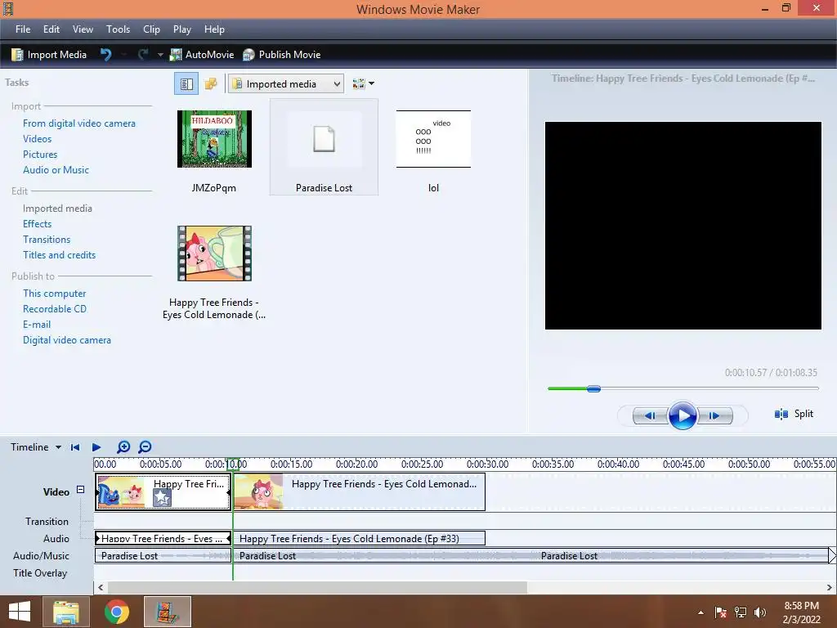
Task: Open the Play menu
Action: (x=182, y=29)
